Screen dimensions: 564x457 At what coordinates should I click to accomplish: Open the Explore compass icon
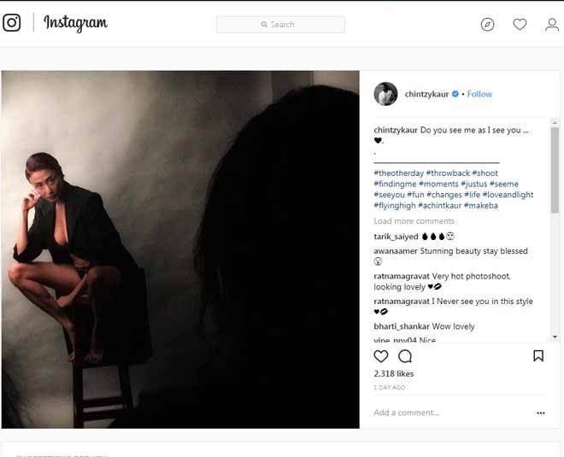click(x=487, y=25)
